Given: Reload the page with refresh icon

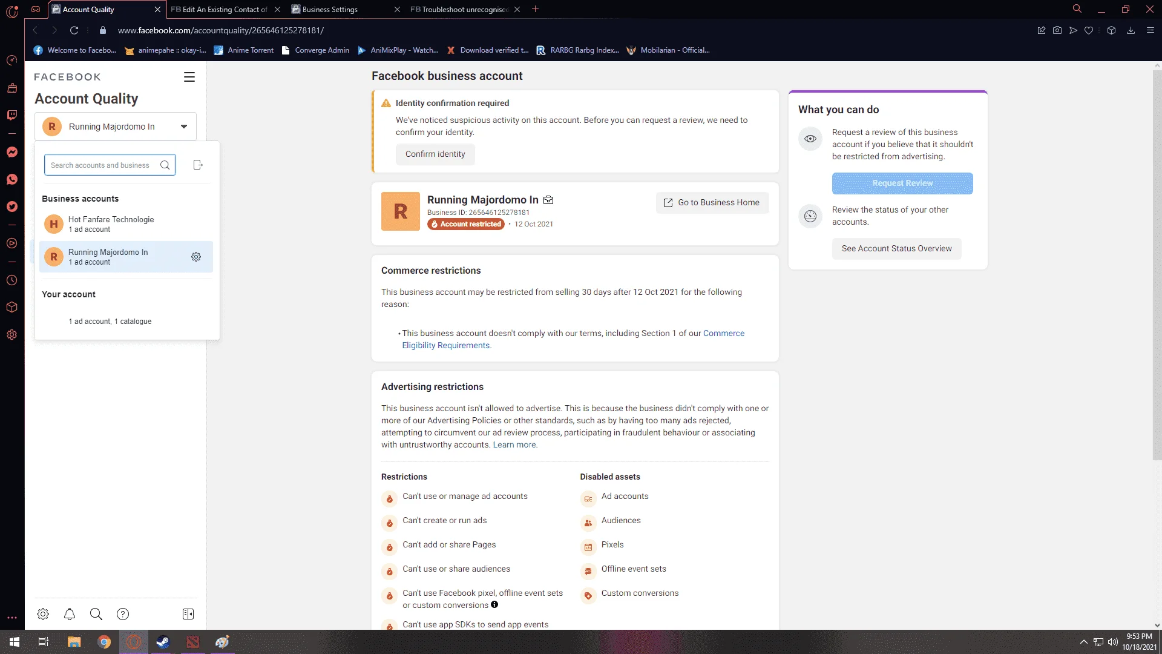Looking at the screenshot, I should [74, 30].
